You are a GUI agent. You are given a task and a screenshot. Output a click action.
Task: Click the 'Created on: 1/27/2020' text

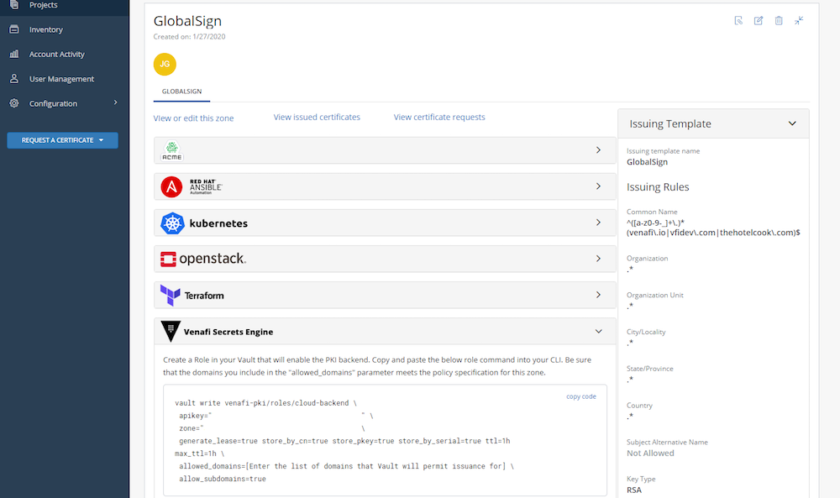[189, 37]
